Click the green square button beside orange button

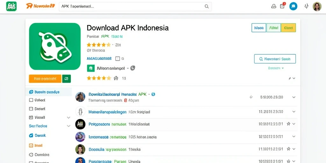click(x=67, y=79)
